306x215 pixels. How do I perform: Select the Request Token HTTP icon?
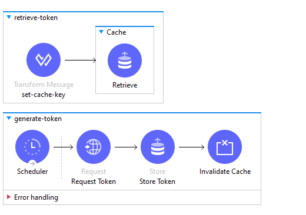[x=94, y=147]
